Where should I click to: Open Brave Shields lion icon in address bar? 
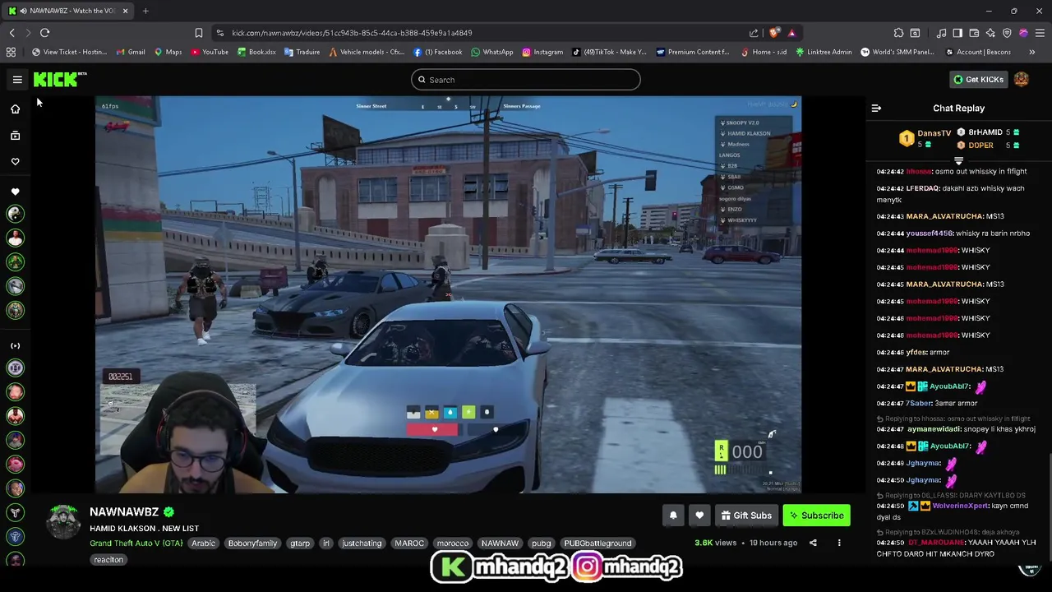click(774, 33)
